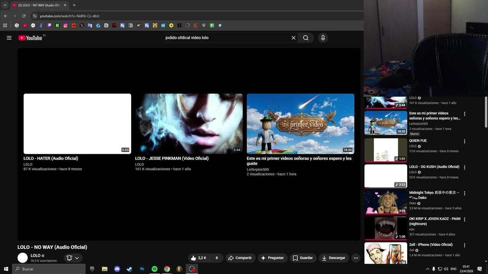Open the Zell - iPhone sidebar title
Image resolution: width=488 pixels, height=274 pixels.
click(x=431, y=245)
